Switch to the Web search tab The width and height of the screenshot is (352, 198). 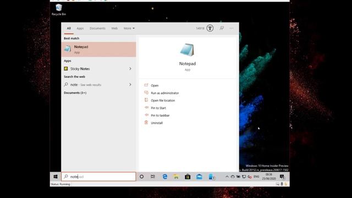(x=114, y=28)
